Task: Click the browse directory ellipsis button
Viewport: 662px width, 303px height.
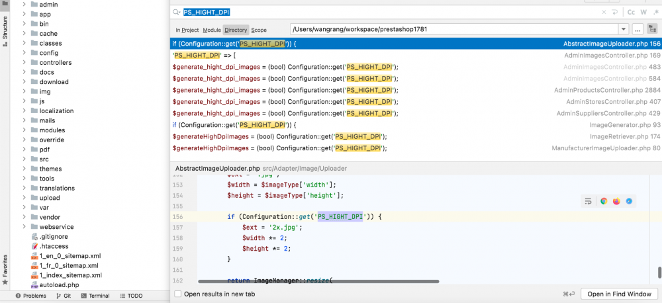Action: [638, 29]
